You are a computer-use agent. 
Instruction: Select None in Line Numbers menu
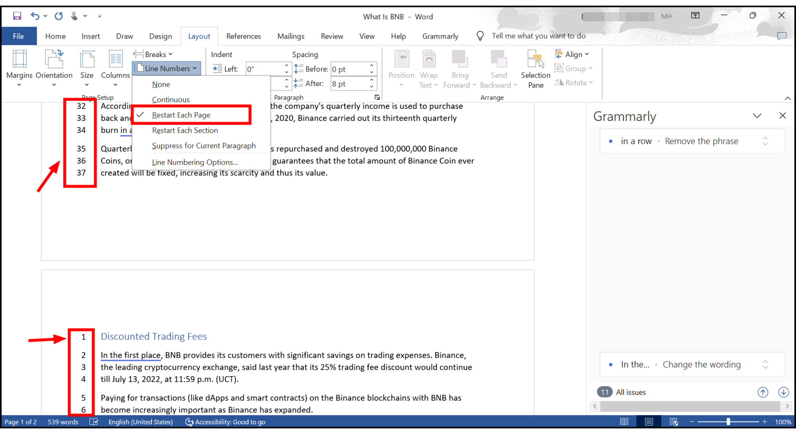click(161, 84)
